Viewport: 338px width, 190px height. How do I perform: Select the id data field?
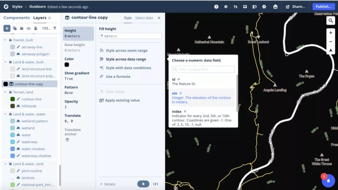(203, 82)
